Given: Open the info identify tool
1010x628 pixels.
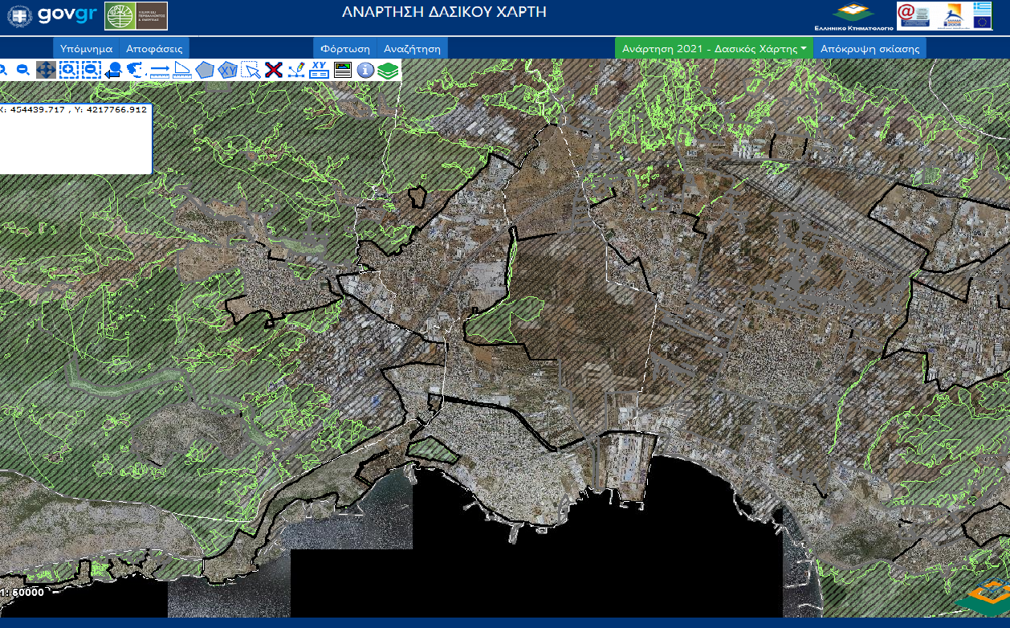Looking at the screenshot, I should [365, 70].
